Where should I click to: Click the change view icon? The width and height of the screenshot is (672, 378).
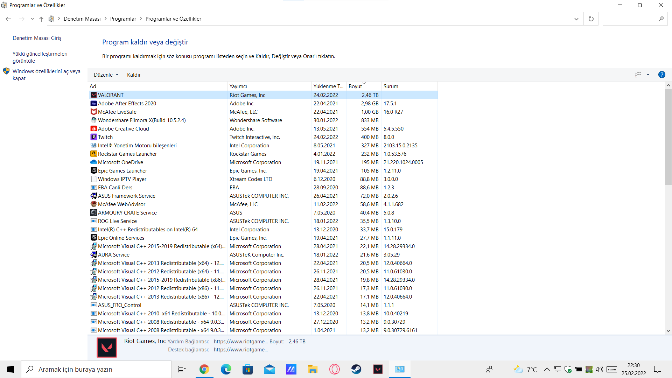[638, 75]
